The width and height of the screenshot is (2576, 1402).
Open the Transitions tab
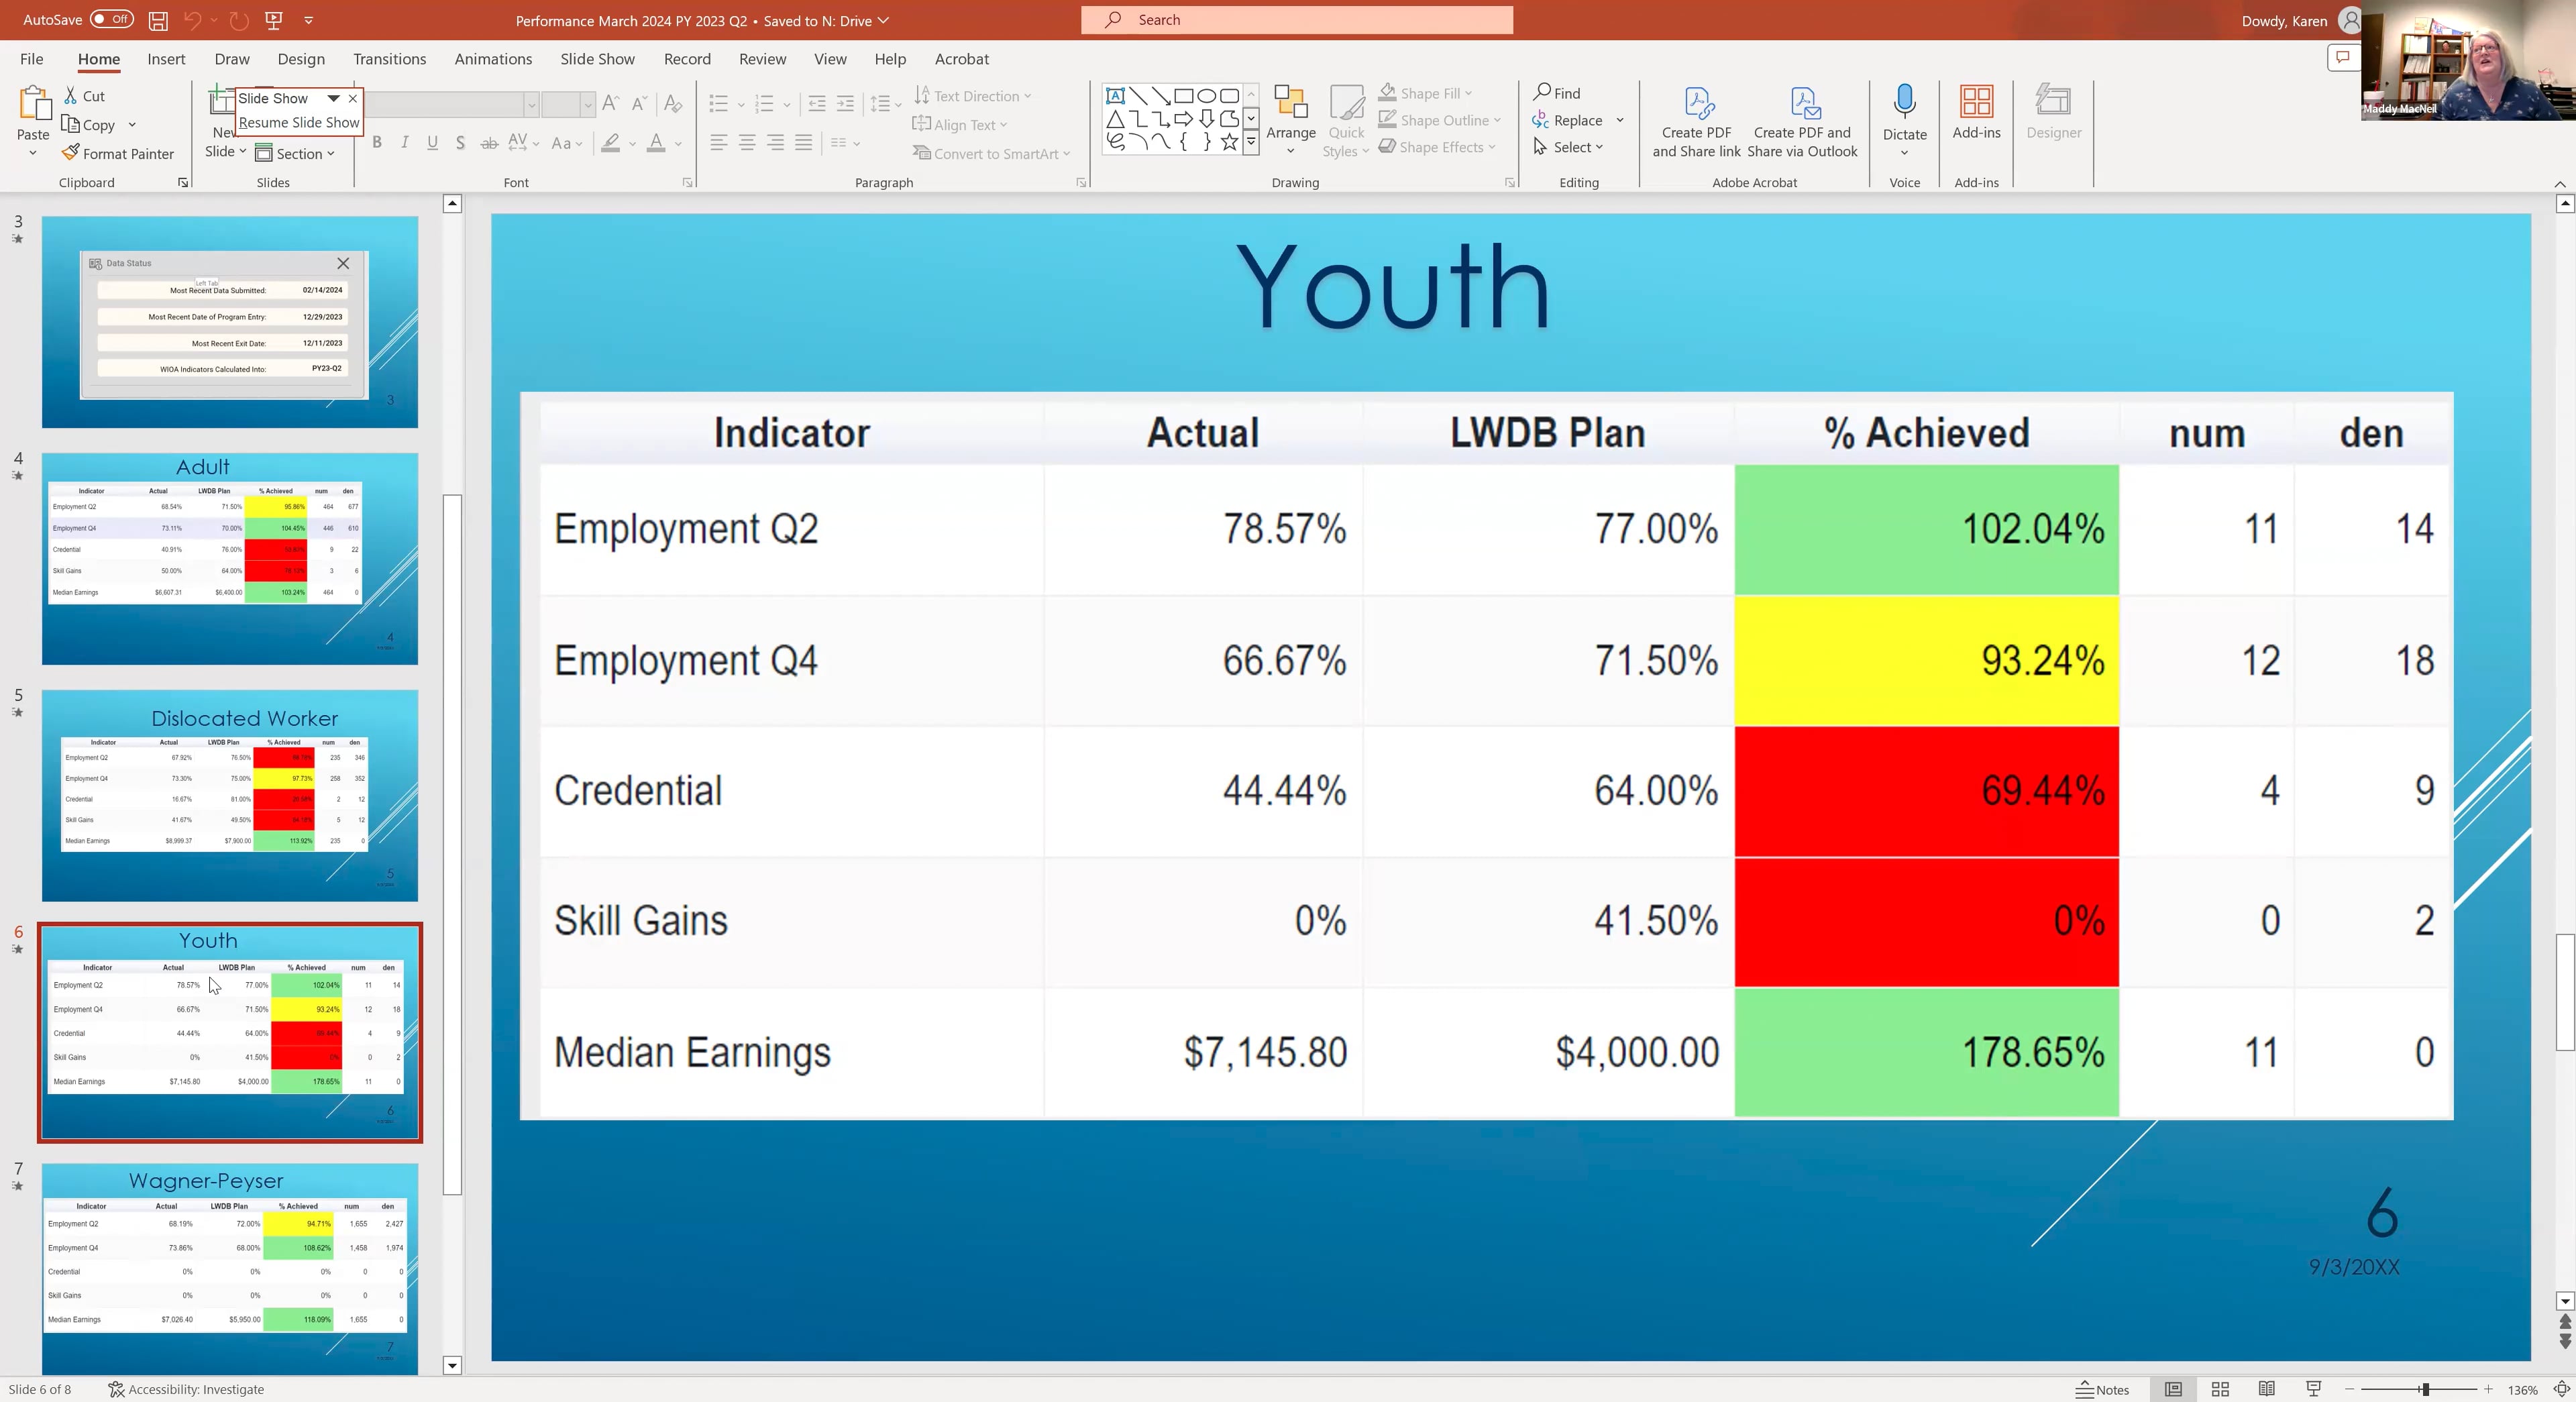point(389,59)
